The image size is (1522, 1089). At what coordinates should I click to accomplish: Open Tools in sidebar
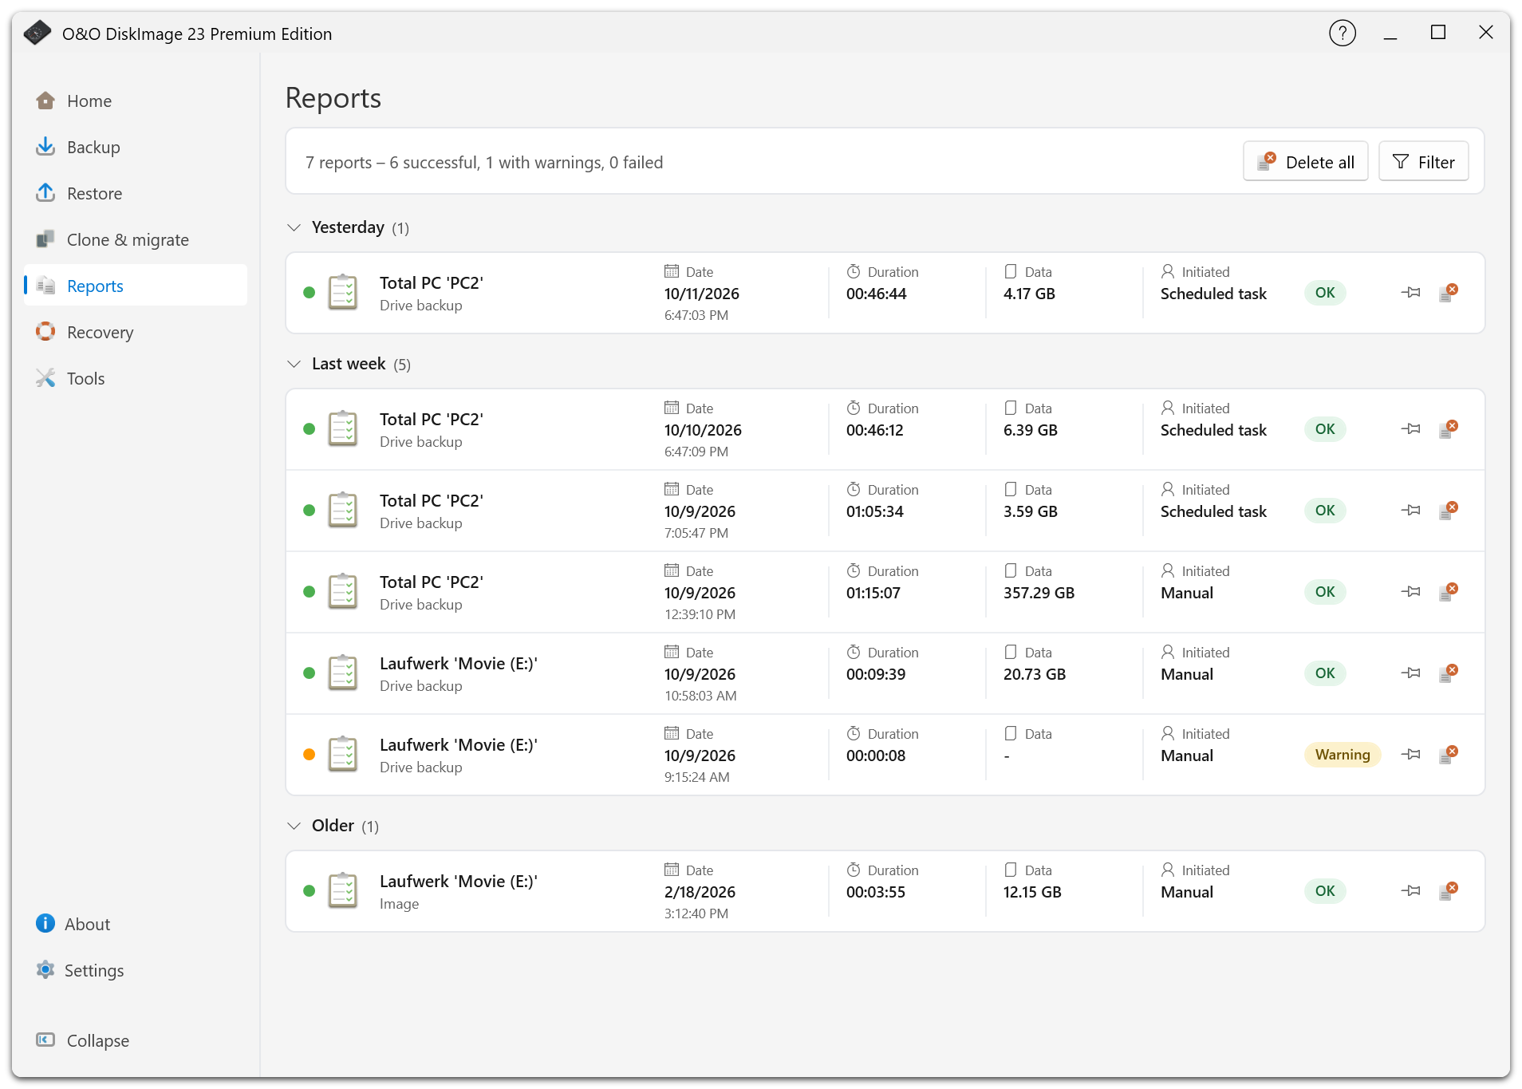point(136,379)
